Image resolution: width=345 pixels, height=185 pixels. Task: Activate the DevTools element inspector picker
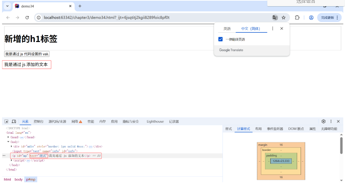[x=7, y=122]
